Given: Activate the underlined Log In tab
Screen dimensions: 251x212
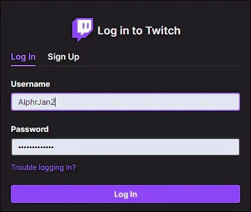Looking at the screenshot, I should coord(23,57).
